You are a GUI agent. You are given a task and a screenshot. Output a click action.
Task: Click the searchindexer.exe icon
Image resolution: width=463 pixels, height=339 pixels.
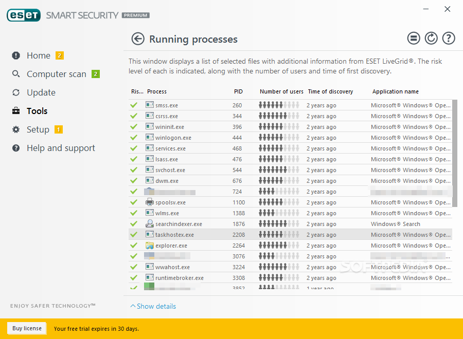tap(150, 223)
